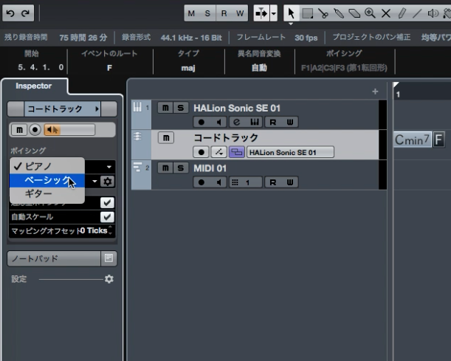Toggle 自動スケール checkbox
The image size is (451, 361).
point(107,217)
